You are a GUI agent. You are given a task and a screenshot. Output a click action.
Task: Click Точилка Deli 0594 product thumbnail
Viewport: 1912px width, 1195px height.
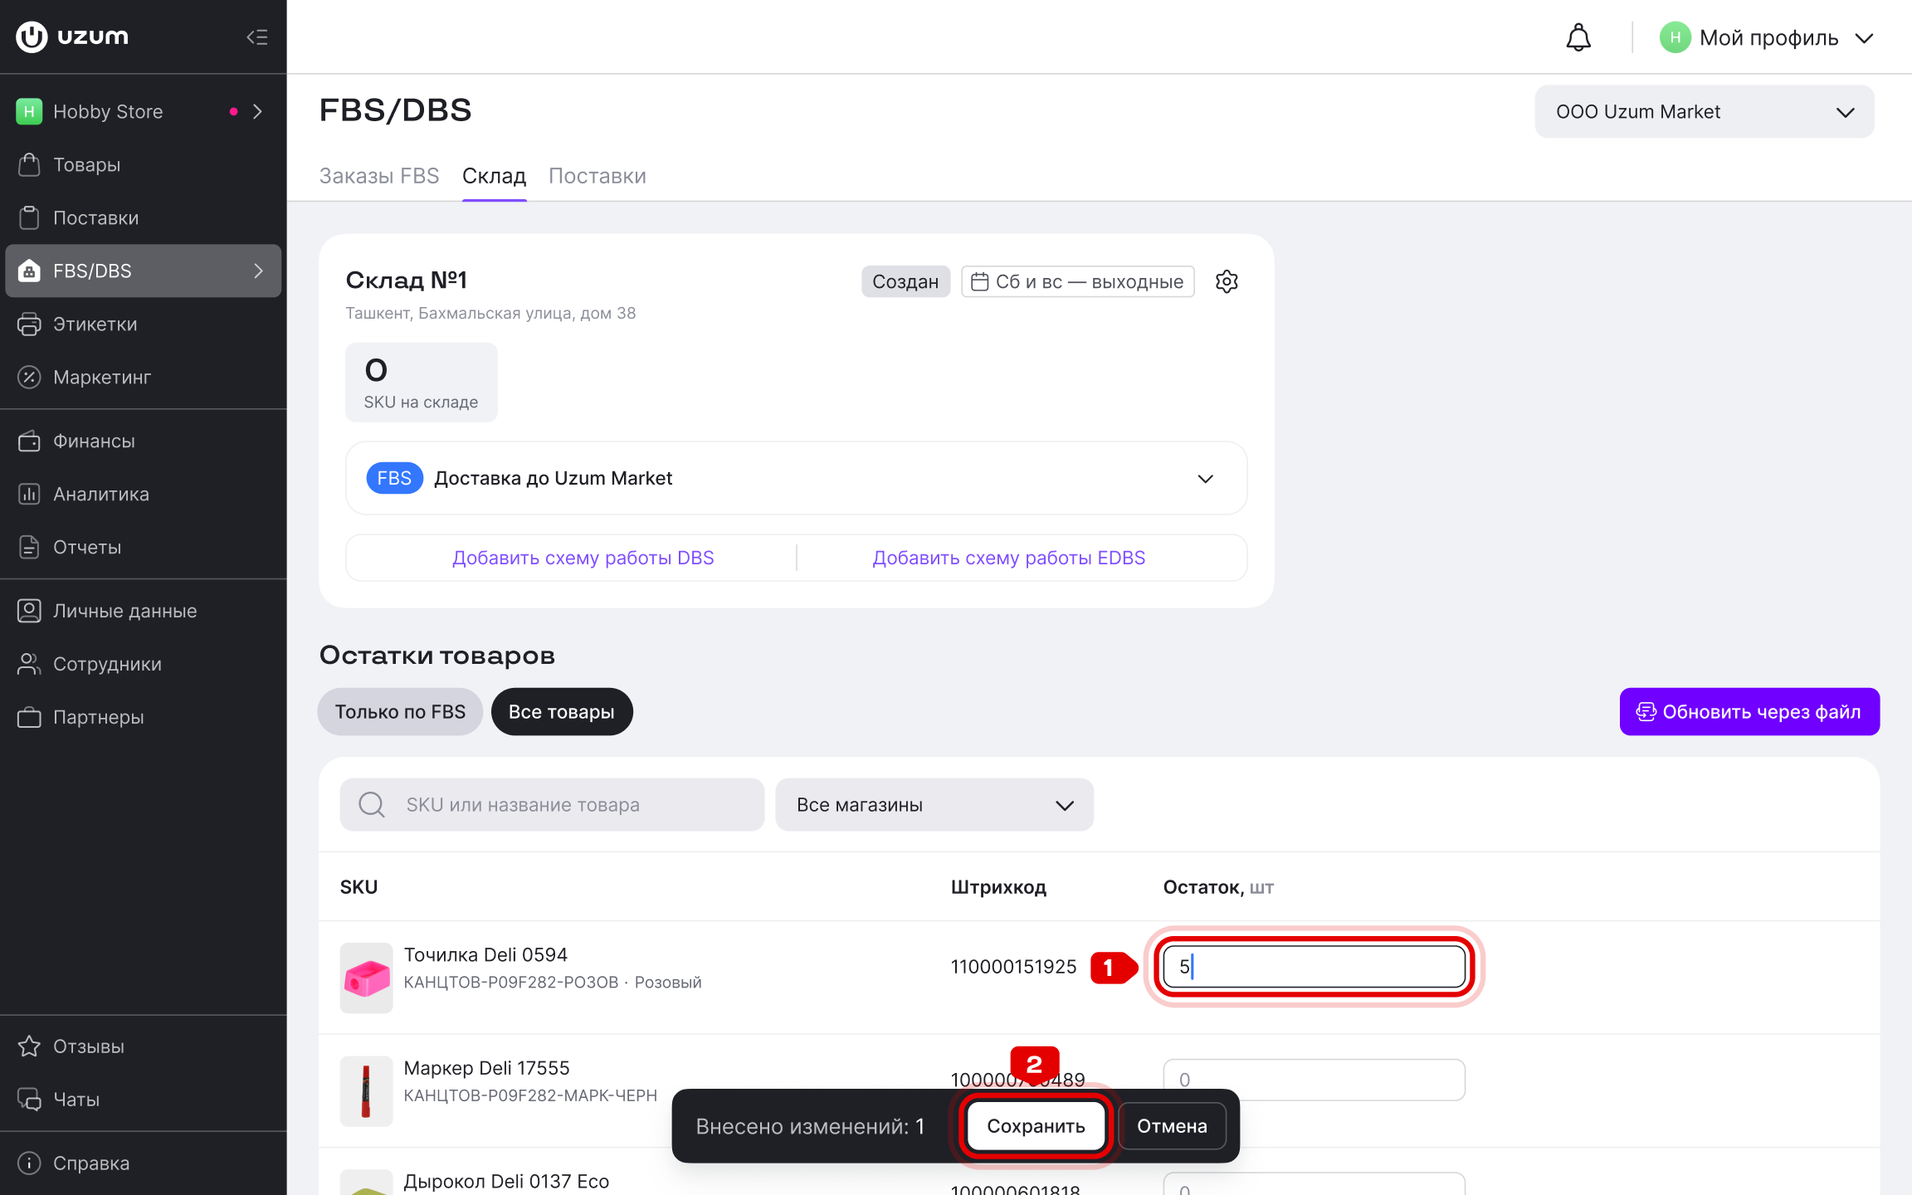tap(366, 978)
